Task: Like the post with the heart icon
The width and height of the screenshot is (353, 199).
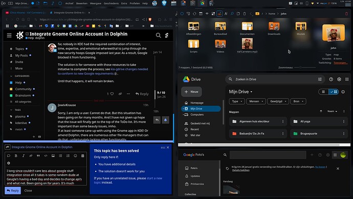Action: [x=112, y=94]
